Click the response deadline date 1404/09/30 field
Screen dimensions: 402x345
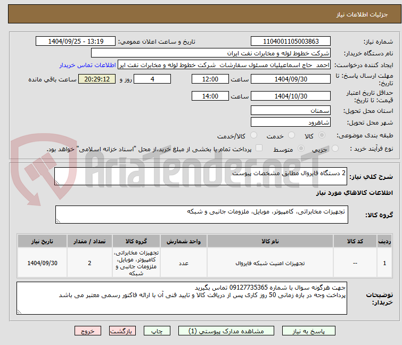[x=291, y=79]
